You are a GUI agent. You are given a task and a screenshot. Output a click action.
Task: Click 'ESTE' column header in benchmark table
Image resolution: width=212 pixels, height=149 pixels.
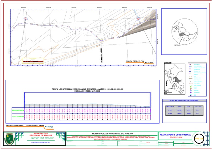point(188,107)
